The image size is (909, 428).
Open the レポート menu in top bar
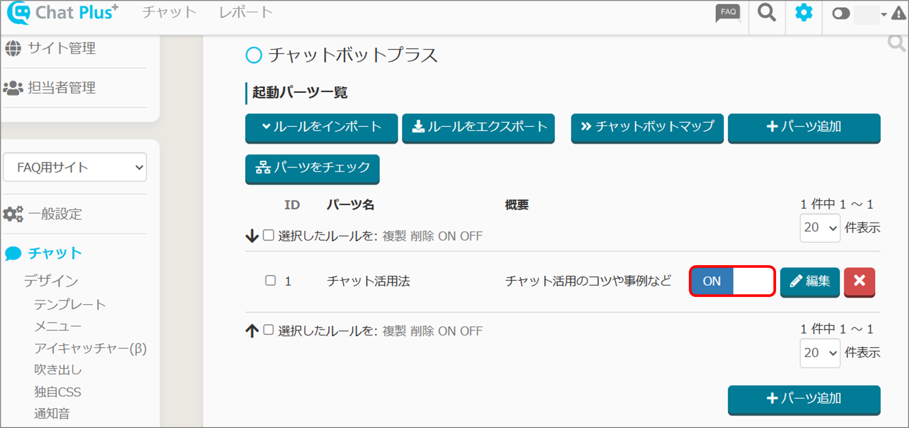point(246,13)
